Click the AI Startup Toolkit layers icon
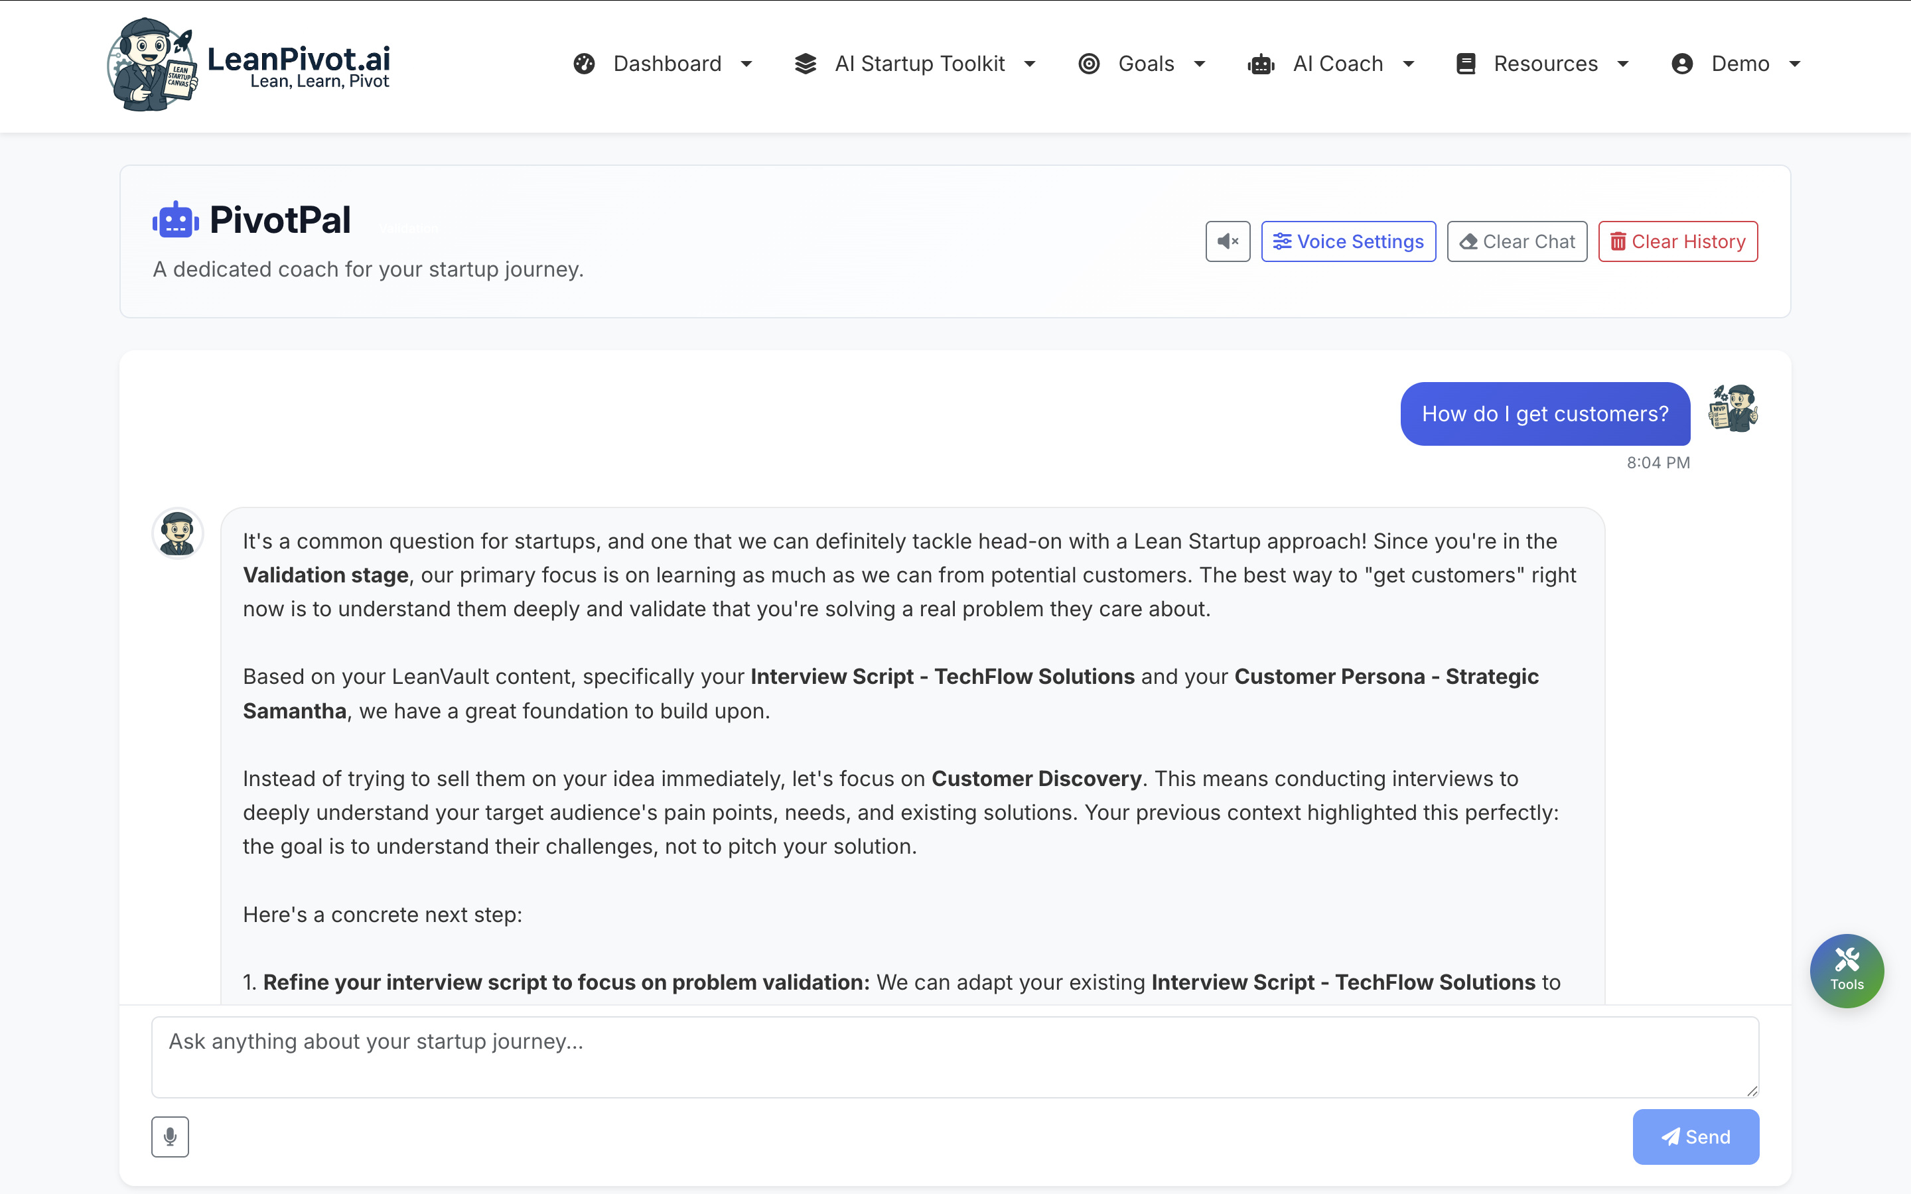 806,64
